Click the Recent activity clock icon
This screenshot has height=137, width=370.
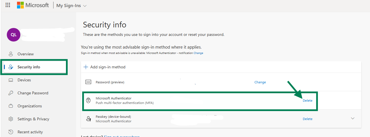11,132
